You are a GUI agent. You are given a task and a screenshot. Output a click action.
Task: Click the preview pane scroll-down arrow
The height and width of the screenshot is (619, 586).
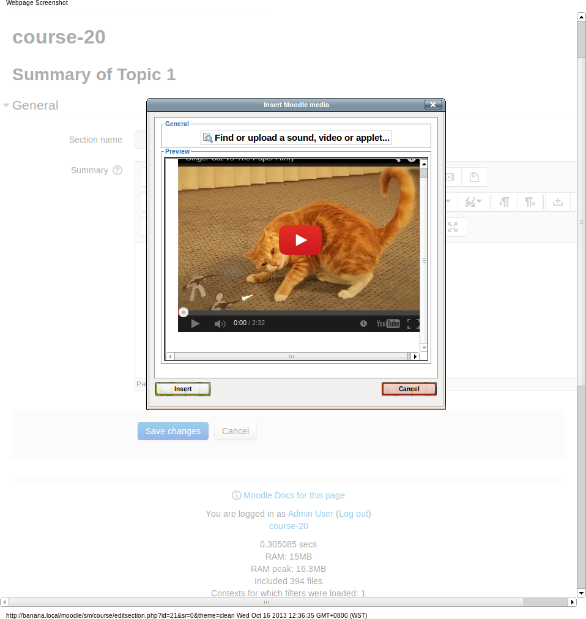click(x=424, y=347)
